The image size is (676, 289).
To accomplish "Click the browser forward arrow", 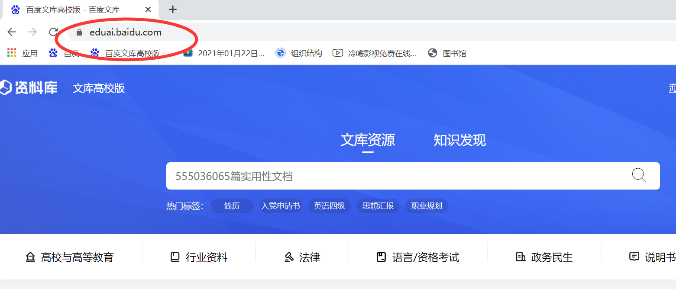I will pyautogui.click(x=32, y=32).
